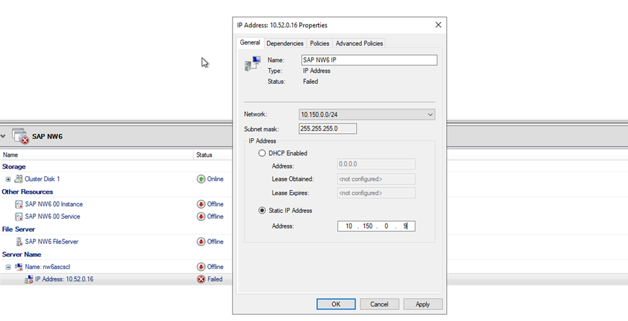The height and width of the screenshot is (321, 628).
Task: Click the IP Address 10.52.0.16 resource icon
Action: 29,279
